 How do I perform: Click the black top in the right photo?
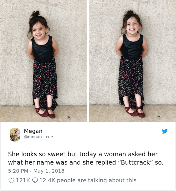(x=132, y=46)
